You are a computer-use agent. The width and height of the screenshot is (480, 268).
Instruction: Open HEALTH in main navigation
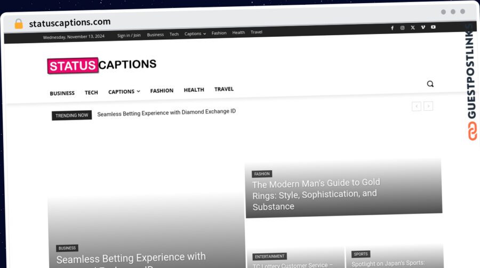pos(194,90)
